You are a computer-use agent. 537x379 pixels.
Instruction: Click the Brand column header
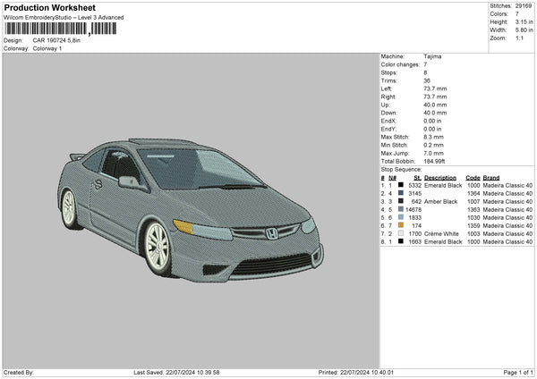[x=491, y=177]
